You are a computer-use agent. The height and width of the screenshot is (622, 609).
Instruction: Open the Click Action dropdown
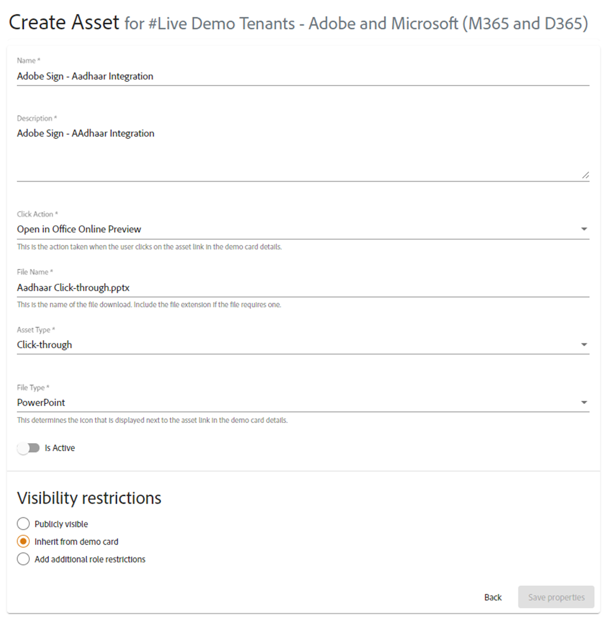coord(303,229)
